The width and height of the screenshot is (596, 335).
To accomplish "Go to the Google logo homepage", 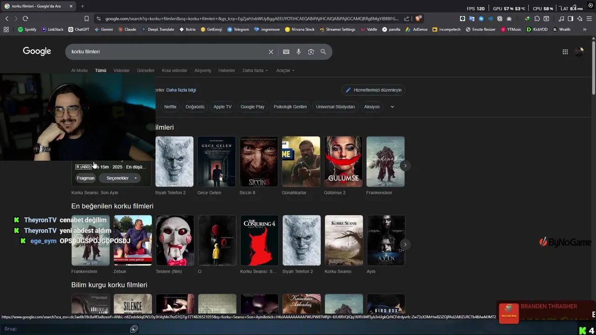I will (x=37, y=51).
